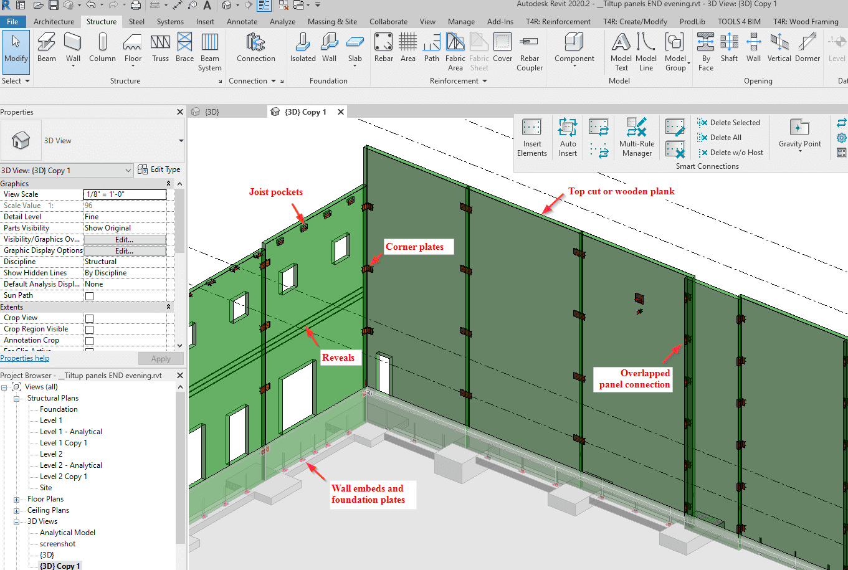The image size is (848, 570).
Task: Select the Shaft opening tool
Action: 729,48
